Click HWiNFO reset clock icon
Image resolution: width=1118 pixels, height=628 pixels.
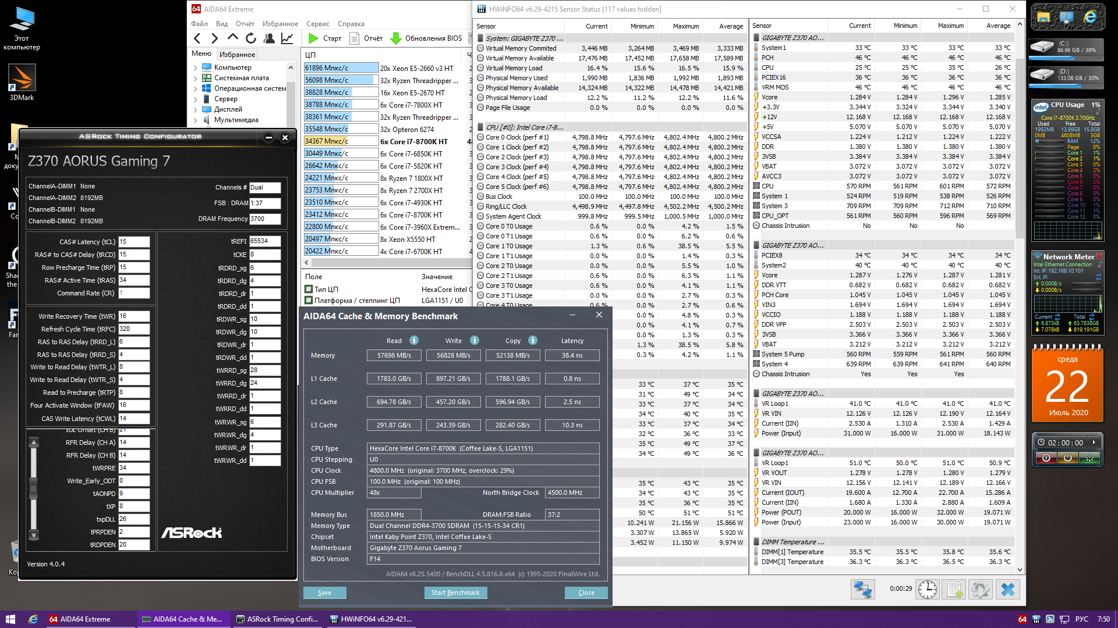click(x=927, y=590)
